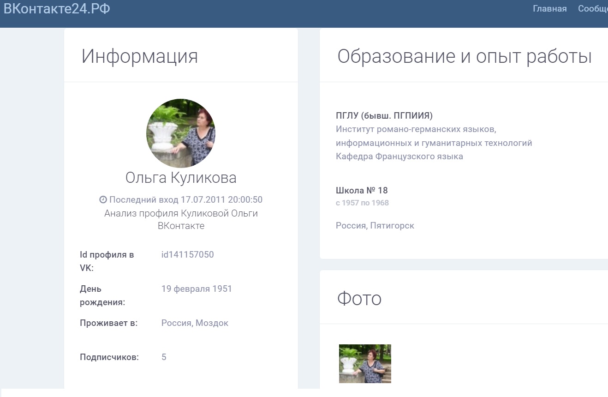Click the name Ольга Куликова
Image resolution: width=608 pixels, height=397 pixels.
pyautogui.click(x=181, y=178)
